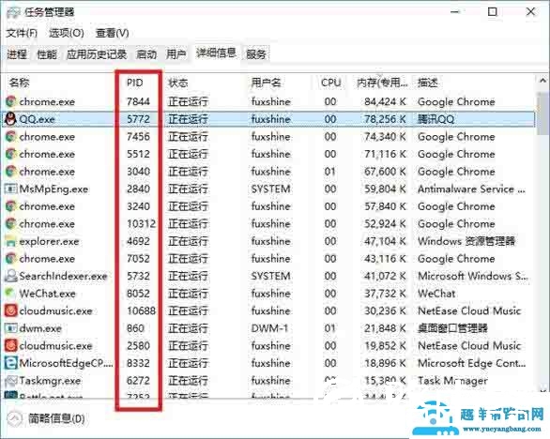Sort by the 描述 column header

pos(428,83)
